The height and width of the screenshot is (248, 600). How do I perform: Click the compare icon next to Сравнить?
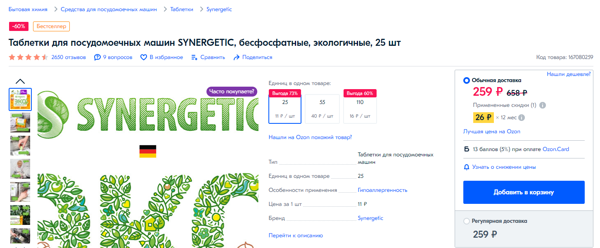194,57
